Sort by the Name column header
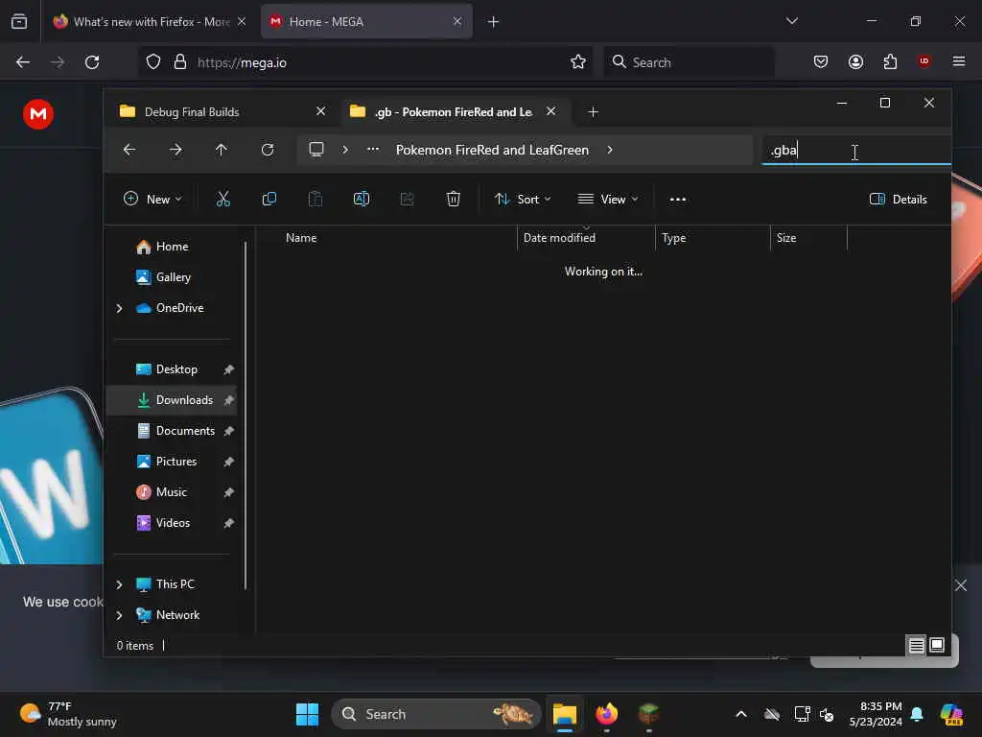 click(x=300, y=238)
